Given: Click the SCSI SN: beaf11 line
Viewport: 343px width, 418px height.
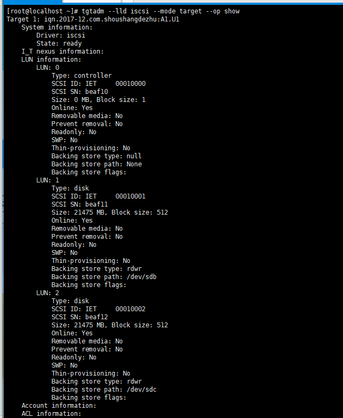Looking at the screenshot, I should 80,204.
